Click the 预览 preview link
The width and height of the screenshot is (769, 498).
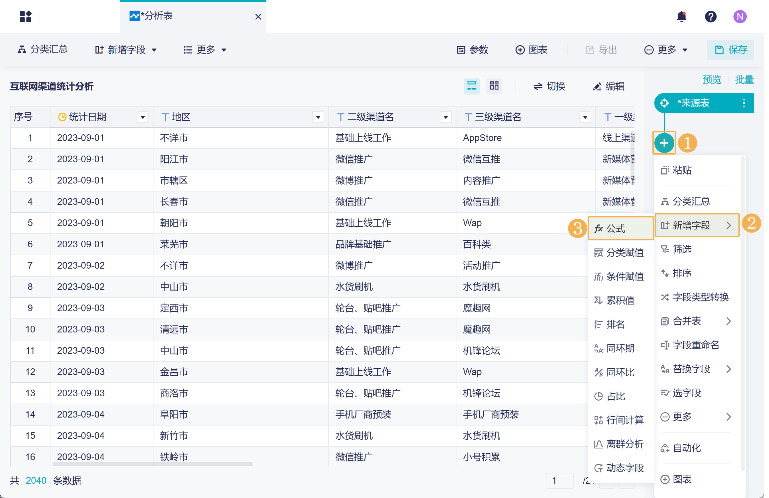[x=712, y=80]
